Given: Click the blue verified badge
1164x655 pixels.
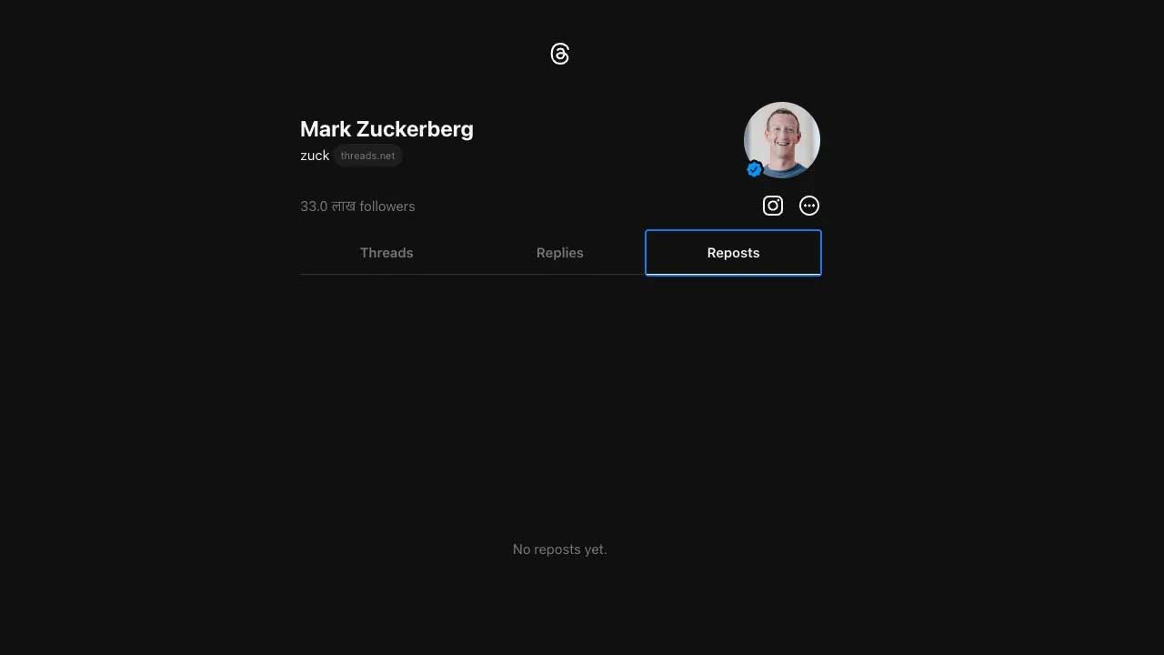Looking at the screenshot, I should click(754, 169).
